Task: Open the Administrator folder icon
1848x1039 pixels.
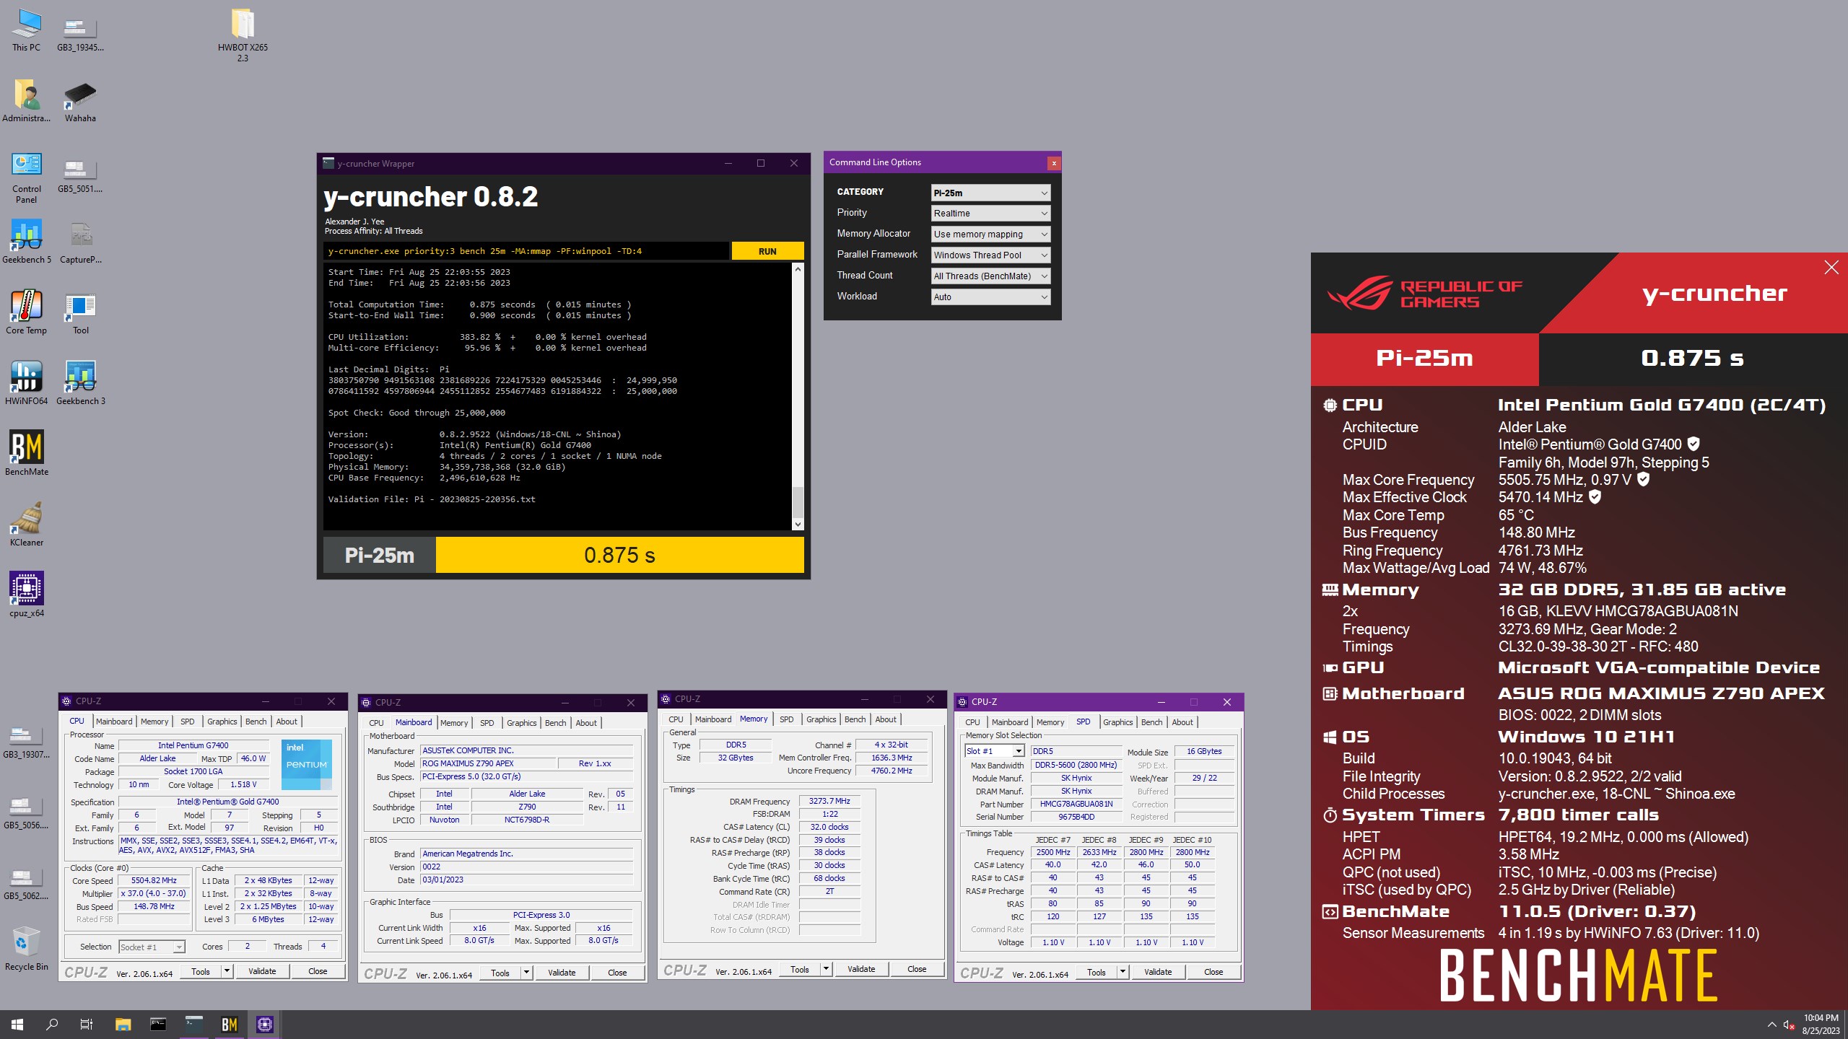Action: coord(27,101)
